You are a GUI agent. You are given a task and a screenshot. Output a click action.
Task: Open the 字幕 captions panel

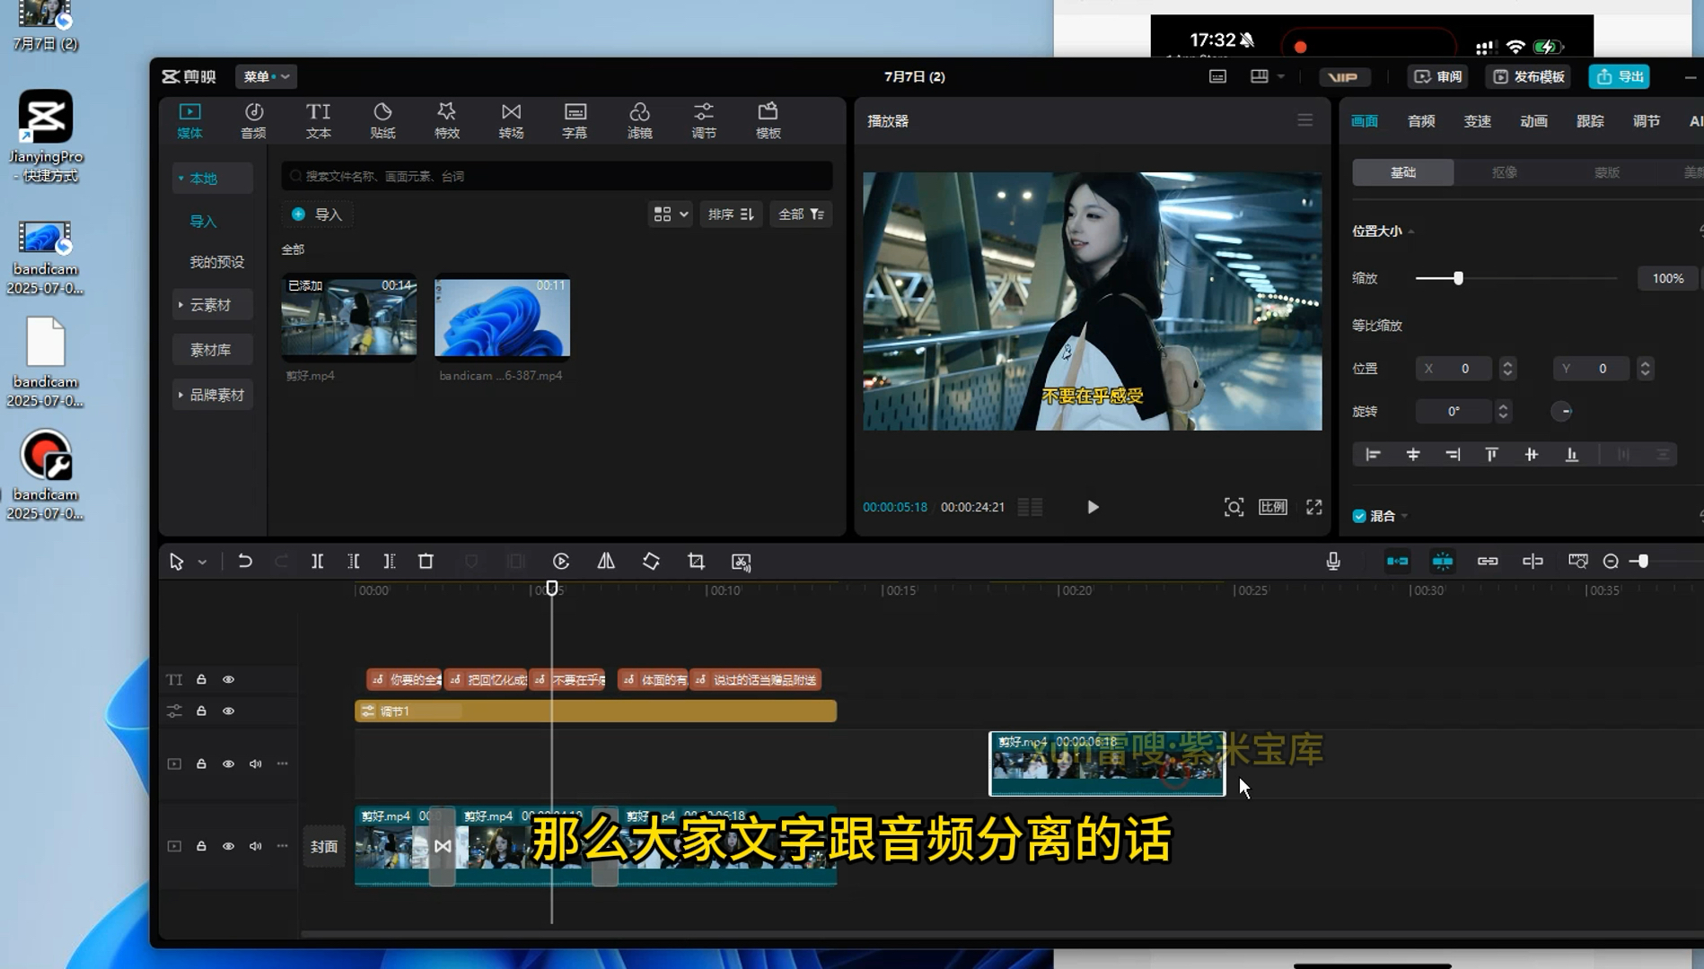[x=575, y=120]
